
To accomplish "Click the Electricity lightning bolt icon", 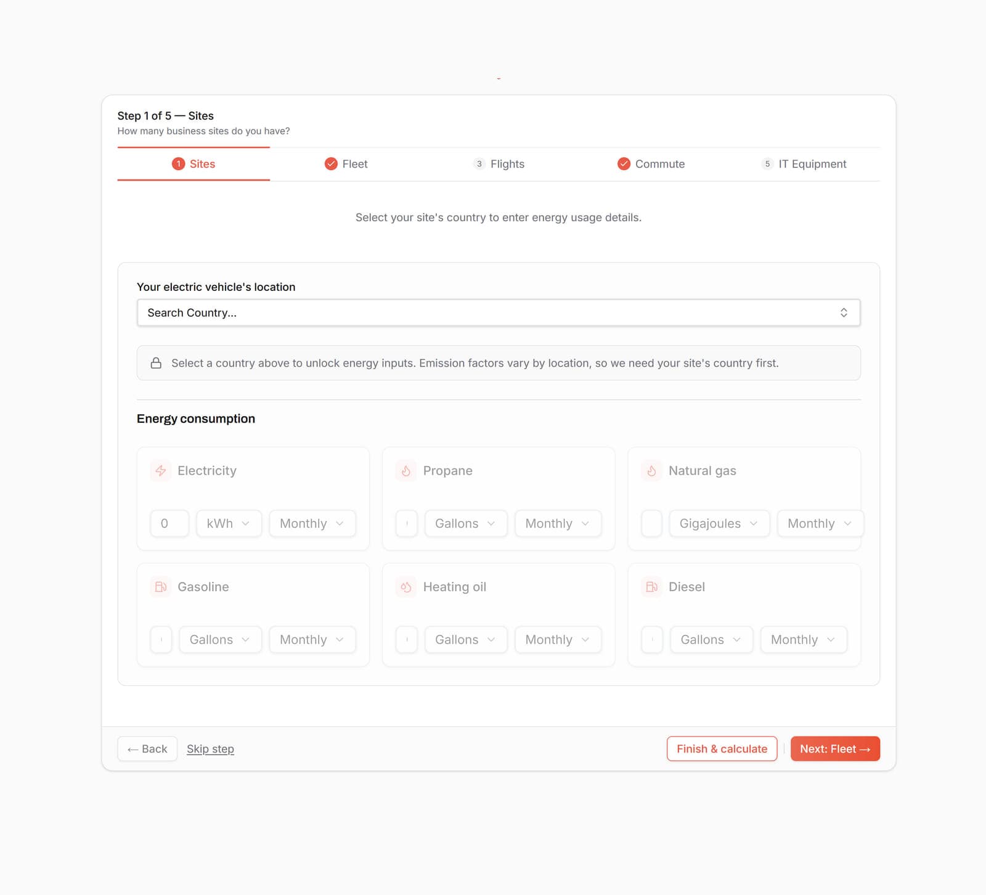I will [x=161, y=471].
